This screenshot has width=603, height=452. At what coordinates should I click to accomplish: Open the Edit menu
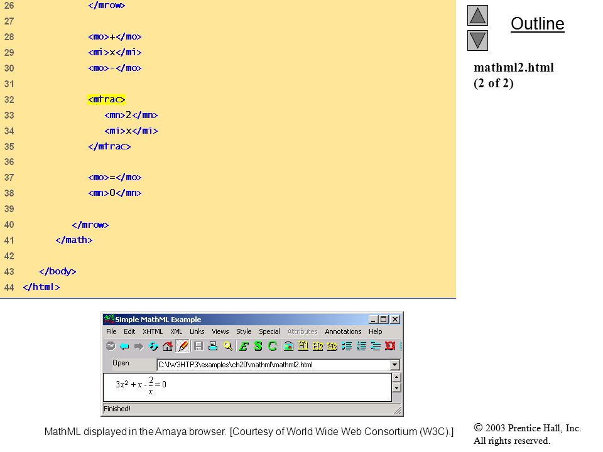pos(129,331)
